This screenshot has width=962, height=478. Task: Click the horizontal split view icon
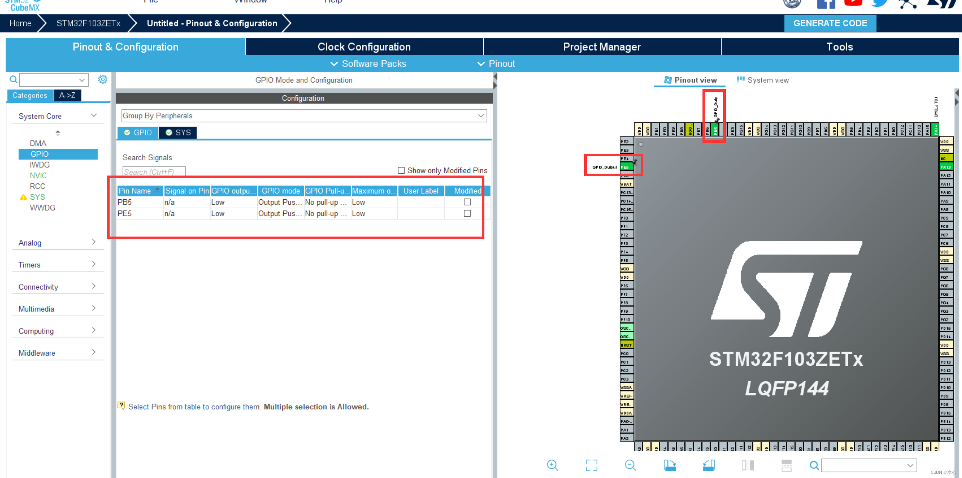(x=786, y=465)
